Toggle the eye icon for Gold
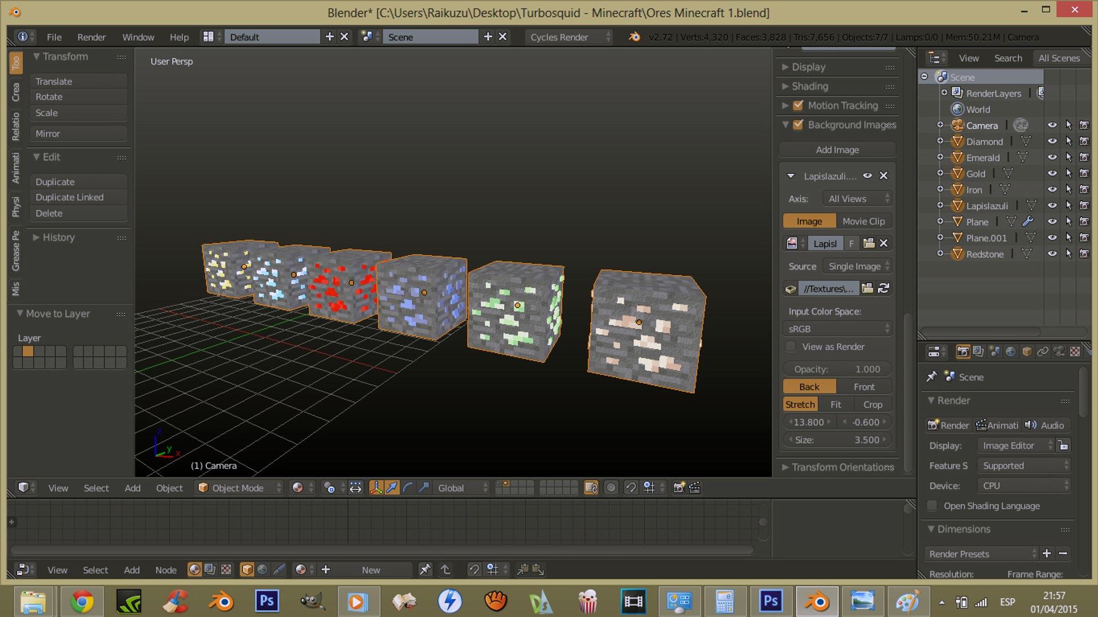1098x617 pixels. click(x=1052, y=173)
